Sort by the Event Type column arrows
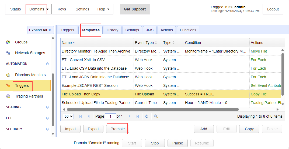The width and height of the screenshot is (289, 149). 156,43
